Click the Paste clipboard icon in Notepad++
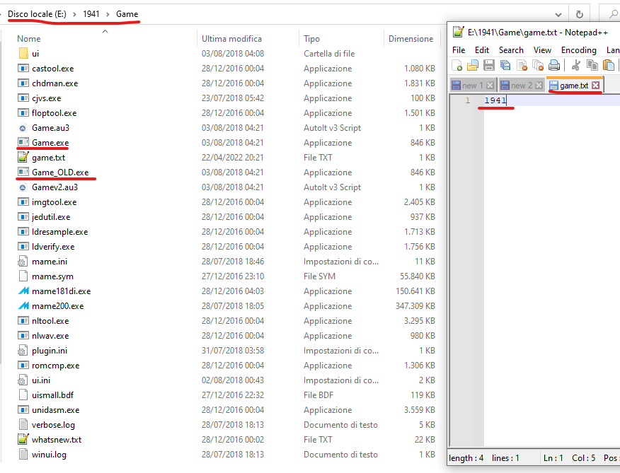This screenshot has width=620, height=473. click(609, 65)
